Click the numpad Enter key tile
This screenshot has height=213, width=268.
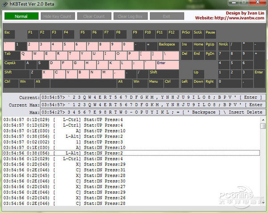pyautogui.click(x=260, y=79)
